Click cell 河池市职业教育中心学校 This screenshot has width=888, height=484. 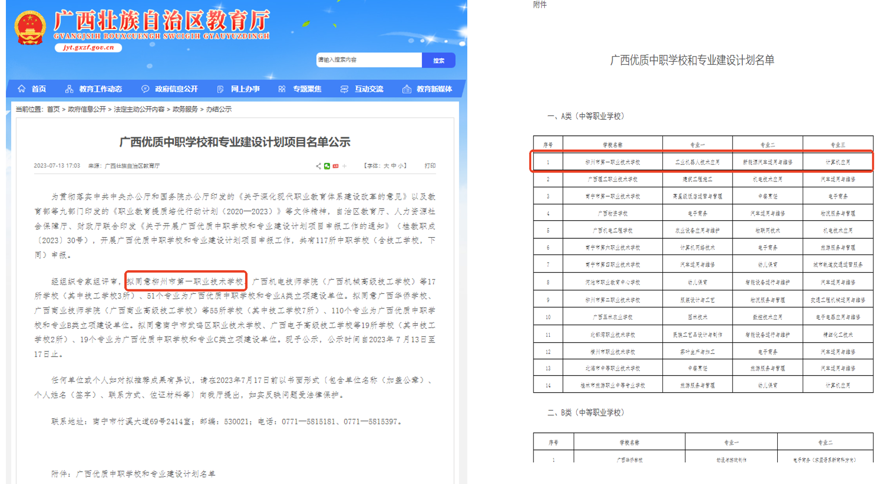[x=612, y=282]
